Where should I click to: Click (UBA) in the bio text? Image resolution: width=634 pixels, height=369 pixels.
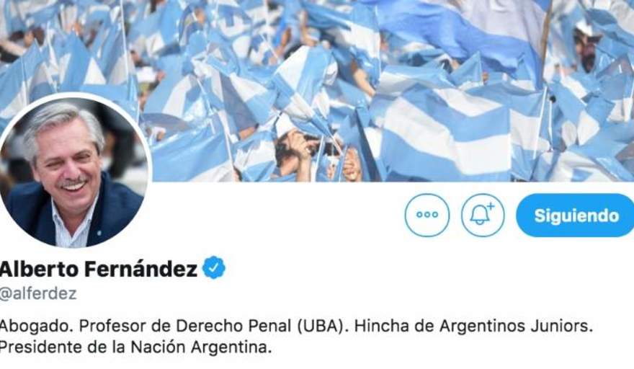click(322, 326)
